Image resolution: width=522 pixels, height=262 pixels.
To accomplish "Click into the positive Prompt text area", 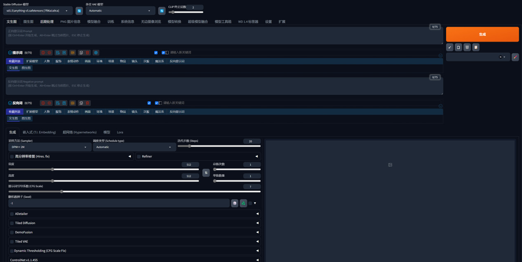I will pos(224,35).
